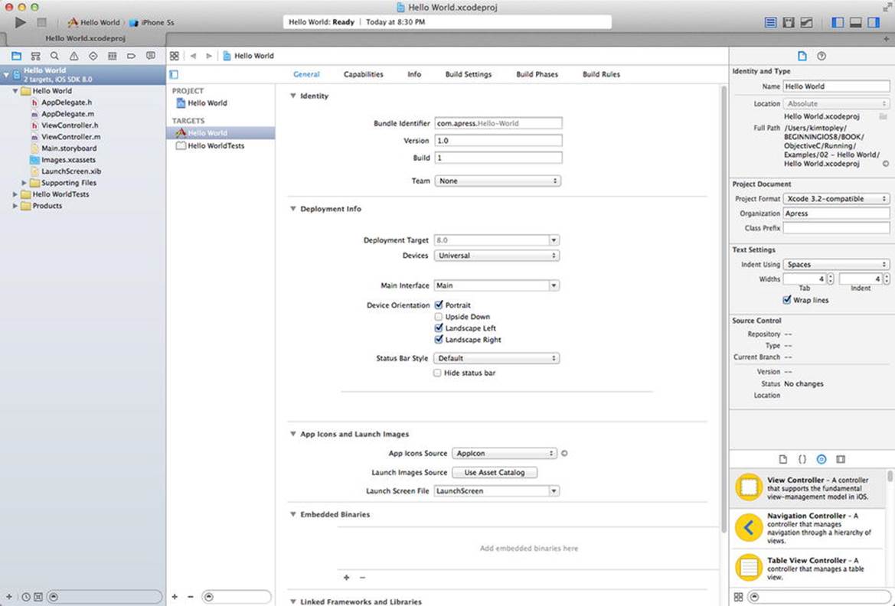
Task: Open the Team dropdown
Action: tap(498, 181)
